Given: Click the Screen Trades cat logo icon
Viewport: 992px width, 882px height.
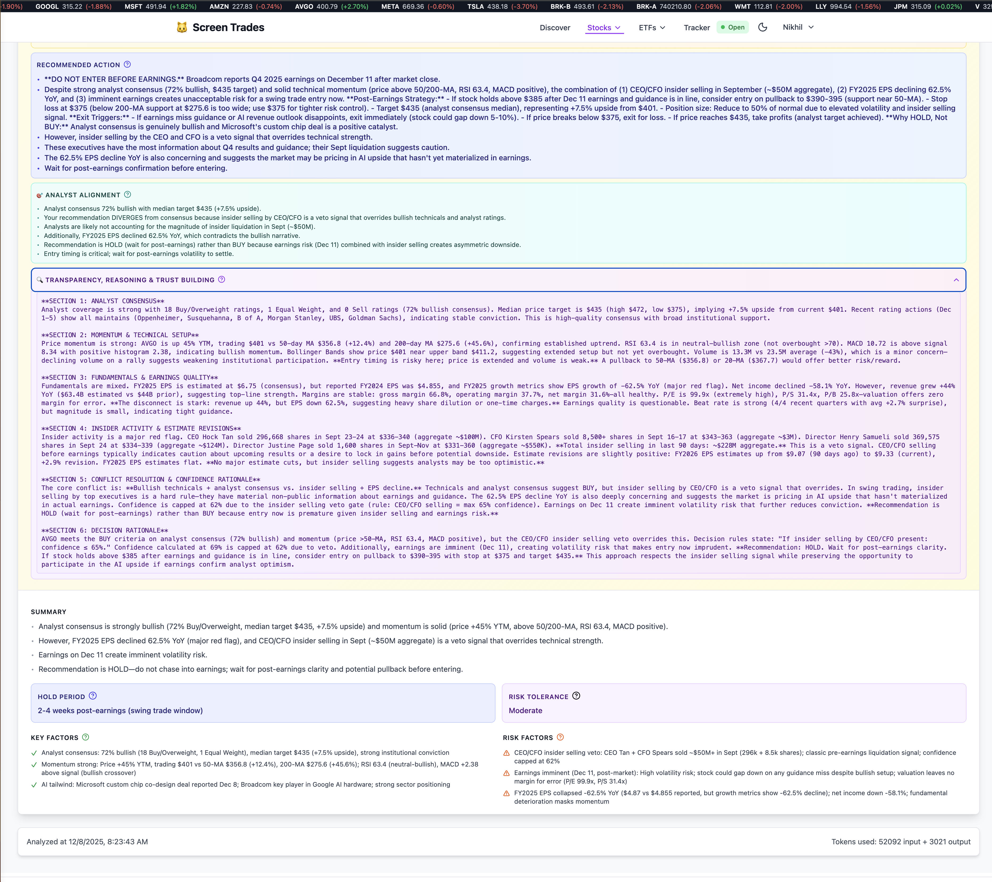Looking at the screenshot, I should coord(181,28).
